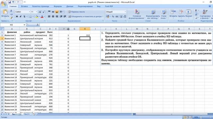The width and height of the screenshot is (213, 119).
Task: Click the AutoSum sigma icon
Action: pos(196,11)
